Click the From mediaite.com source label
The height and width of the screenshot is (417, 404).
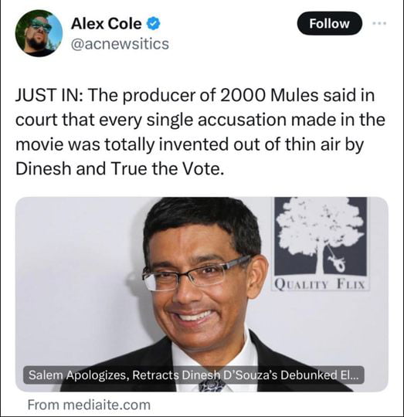pos(89,405)
